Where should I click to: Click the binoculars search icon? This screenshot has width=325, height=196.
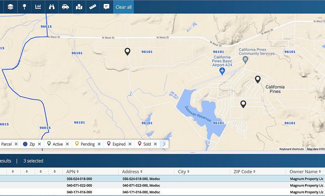point(52,7)
